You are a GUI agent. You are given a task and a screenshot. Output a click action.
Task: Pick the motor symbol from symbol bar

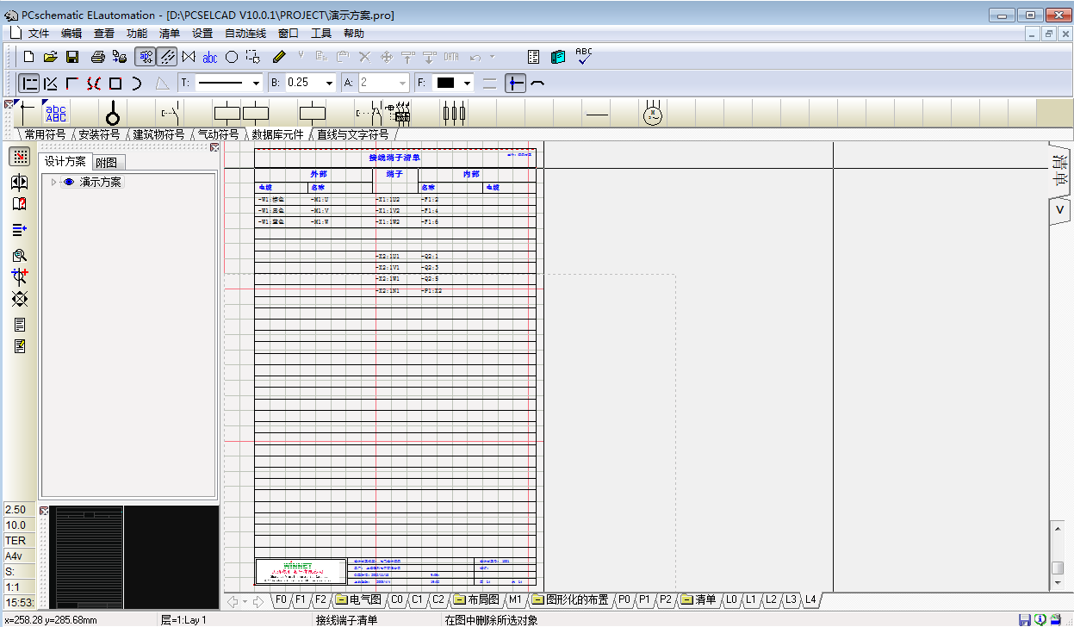click(653, 113)
